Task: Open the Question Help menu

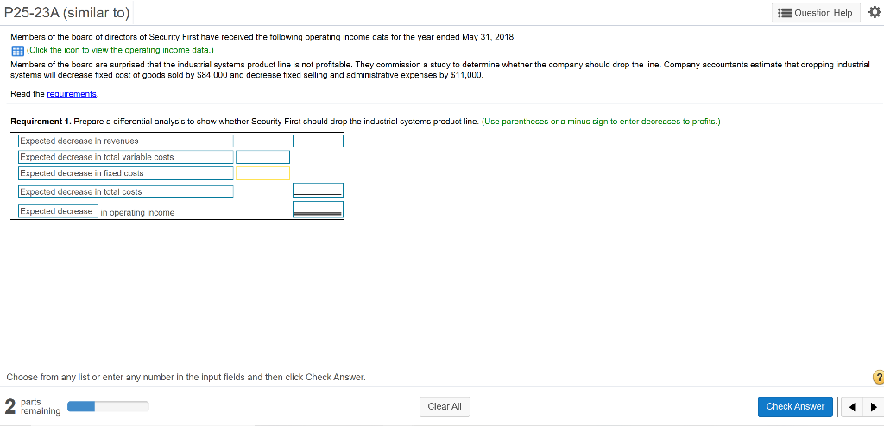Action: pyautogui.click(x=817, y=12)
